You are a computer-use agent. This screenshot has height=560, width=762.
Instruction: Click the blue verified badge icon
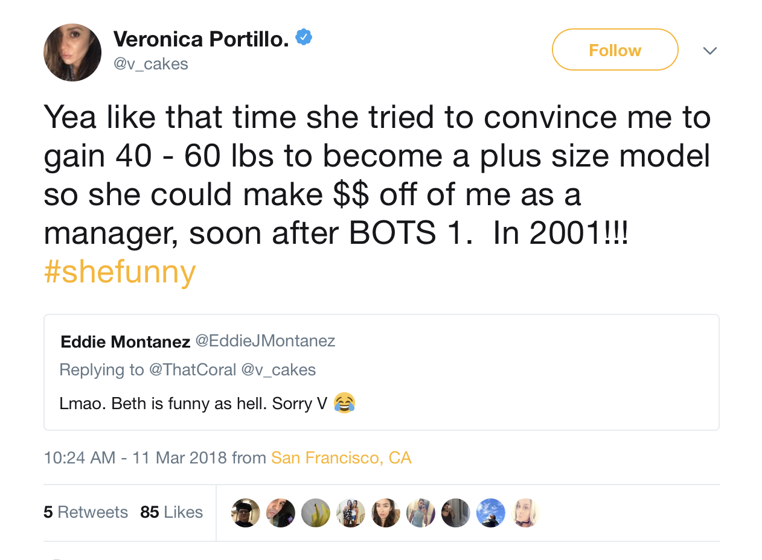[304, 38]
